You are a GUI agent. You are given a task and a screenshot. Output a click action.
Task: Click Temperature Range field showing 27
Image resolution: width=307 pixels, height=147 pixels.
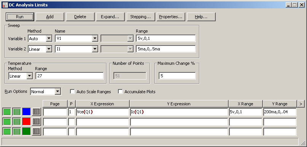70,76
